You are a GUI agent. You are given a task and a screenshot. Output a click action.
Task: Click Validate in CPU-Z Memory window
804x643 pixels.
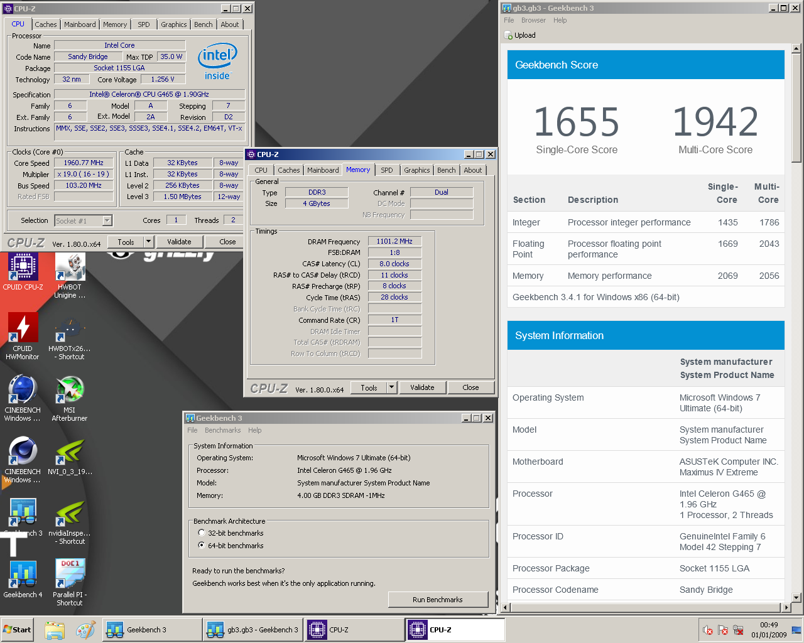click(x=422, y=387)
